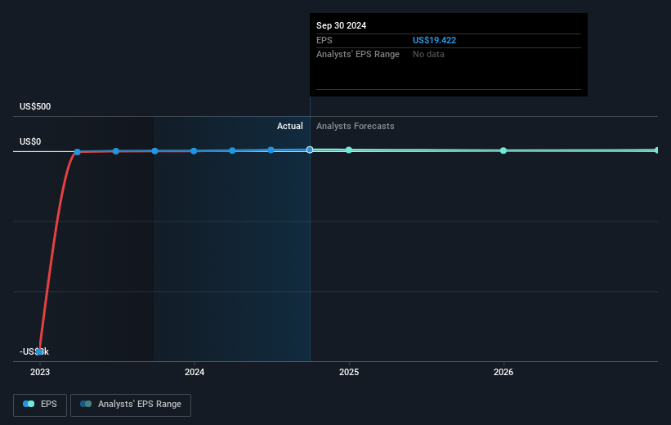Click the 'Sep 30 2024' tooltip date
Screen dimensions: 671x425
[x=341, y=25]
